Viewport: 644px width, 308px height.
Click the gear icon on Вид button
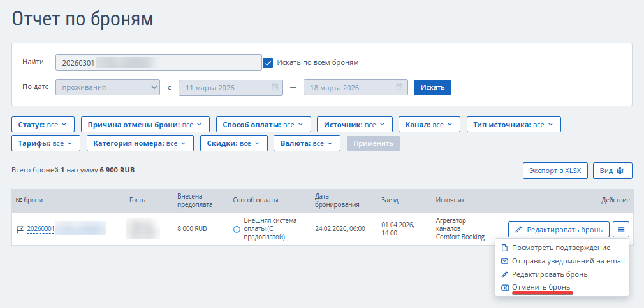click(620, 171)
